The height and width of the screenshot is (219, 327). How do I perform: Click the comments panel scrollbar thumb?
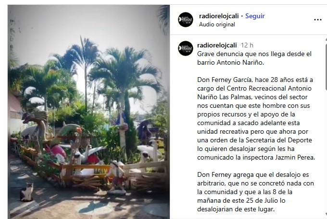pos(326,67)
